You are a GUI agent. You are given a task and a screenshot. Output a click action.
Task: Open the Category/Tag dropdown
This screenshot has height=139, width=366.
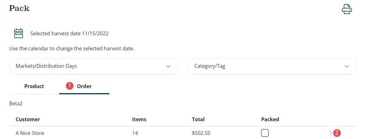click(272, 66)
